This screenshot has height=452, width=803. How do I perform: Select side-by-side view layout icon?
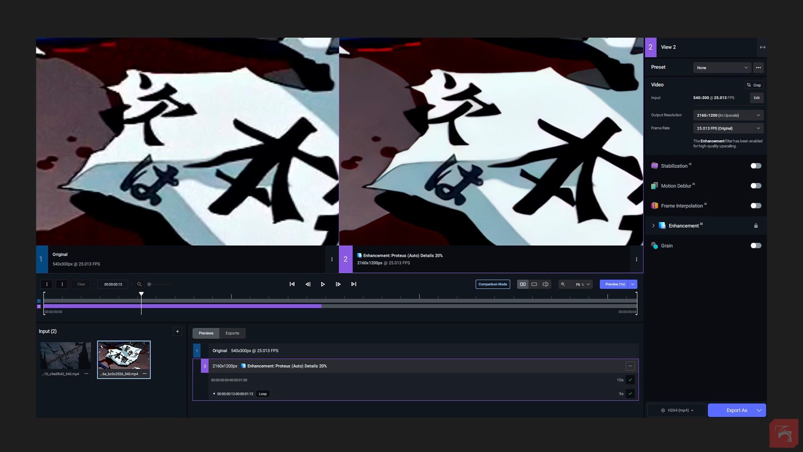pos(523,284)
